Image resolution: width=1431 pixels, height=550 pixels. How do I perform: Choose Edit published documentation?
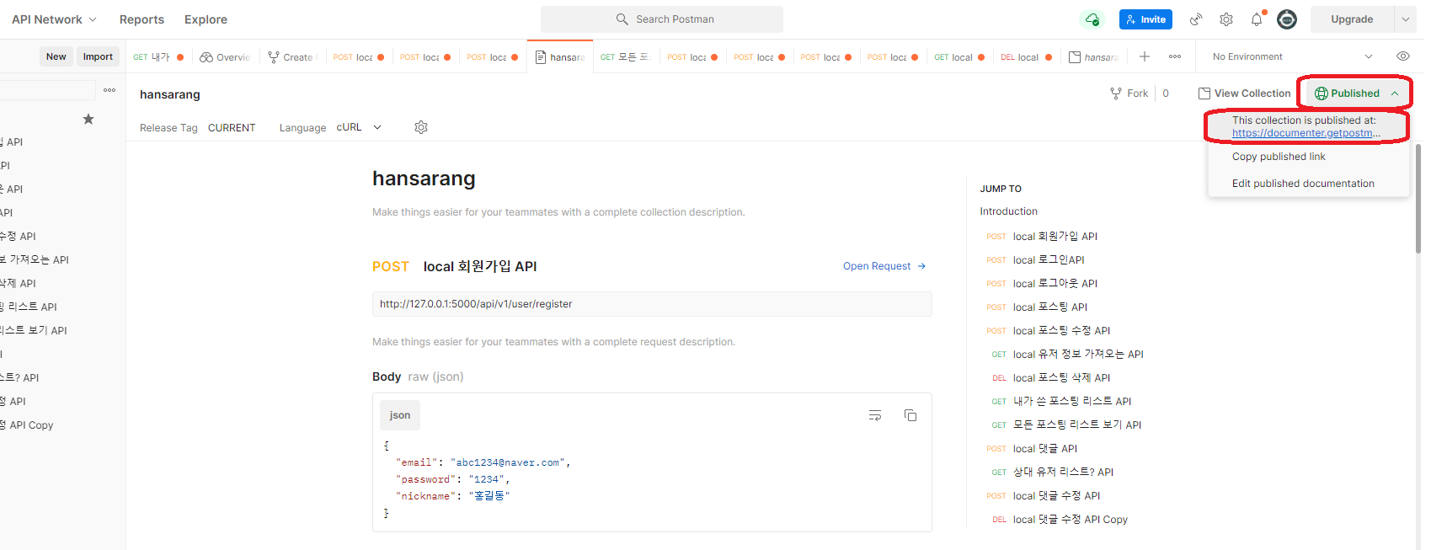coord(1303,184)
